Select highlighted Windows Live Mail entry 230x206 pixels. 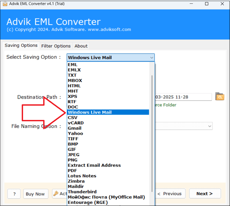pos(108,112)
